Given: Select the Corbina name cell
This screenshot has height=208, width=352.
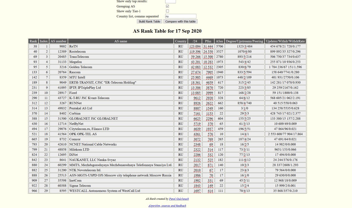Looking at the screenshot, I should tap(121, 113).
